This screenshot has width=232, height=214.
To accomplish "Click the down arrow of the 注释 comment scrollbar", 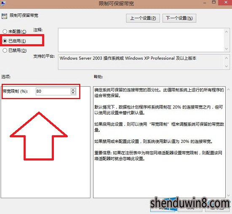I will click(x=227, y=49).
